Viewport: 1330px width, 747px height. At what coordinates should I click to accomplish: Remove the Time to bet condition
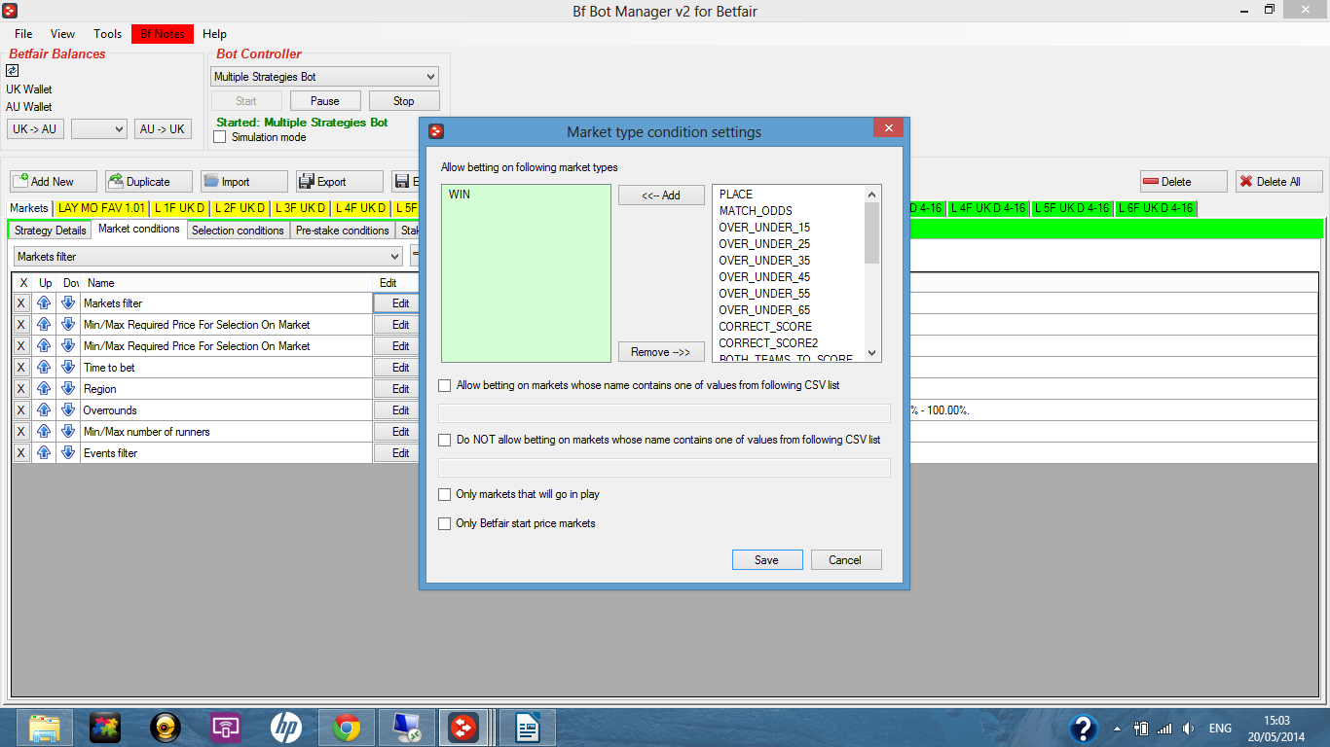pyautogui.click(x=21, y=368)
